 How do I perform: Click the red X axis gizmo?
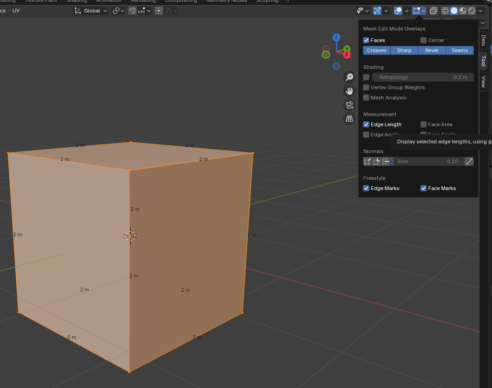(x=347, y=55)
